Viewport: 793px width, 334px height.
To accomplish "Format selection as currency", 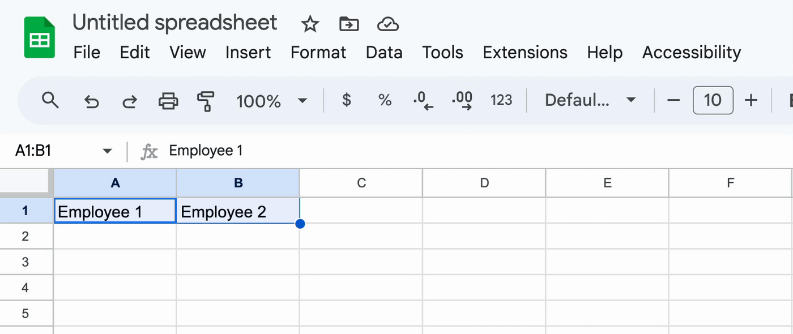I will pos(347,101).
